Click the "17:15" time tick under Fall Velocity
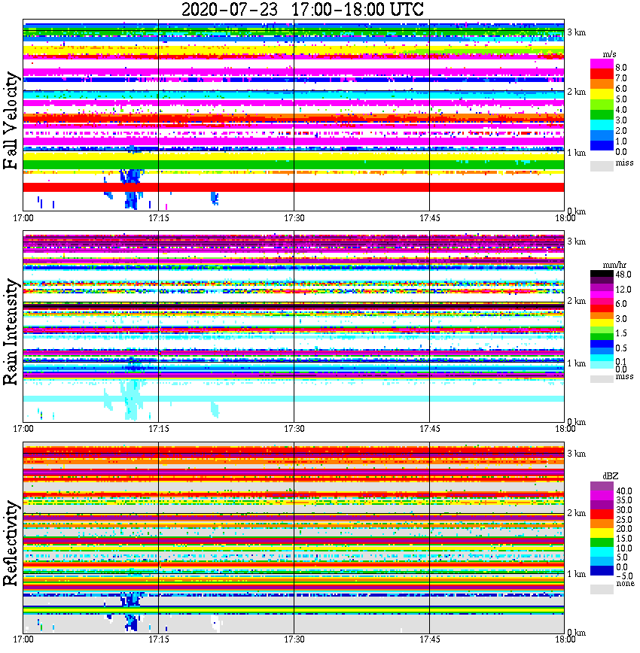 click(x=159, y=218)
